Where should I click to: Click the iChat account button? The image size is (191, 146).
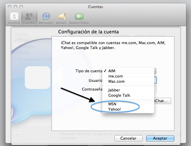(x=163, y=101)
